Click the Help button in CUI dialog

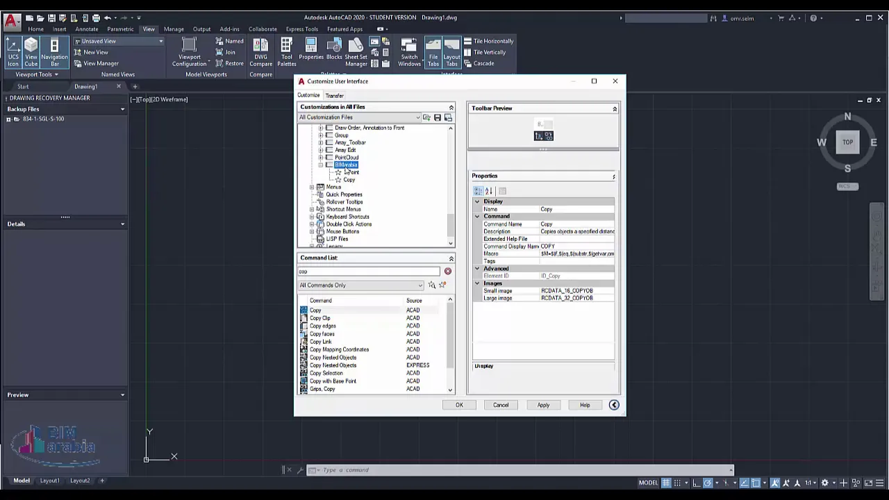coord(585,405)
